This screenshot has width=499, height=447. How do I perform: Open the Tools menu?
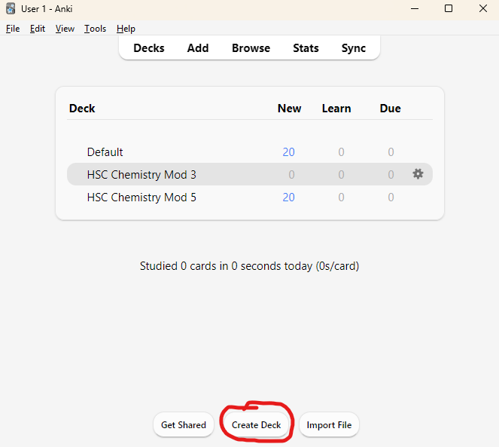click(95, 29)
